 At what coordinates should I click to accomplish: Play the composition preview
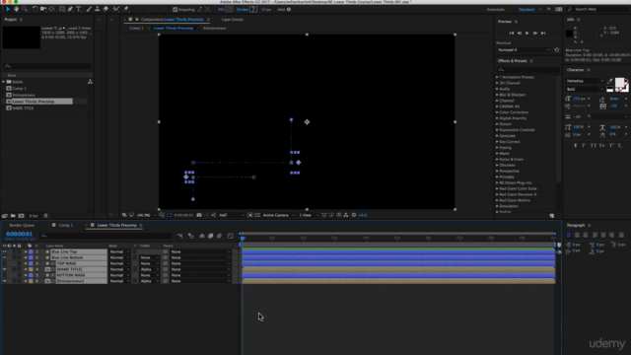coord(526,33)
